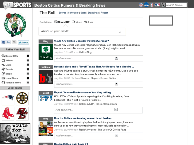Viewport: 194px width, 145px height.
Task: Remove Local News filter with X box
Action: coord(28,78)
